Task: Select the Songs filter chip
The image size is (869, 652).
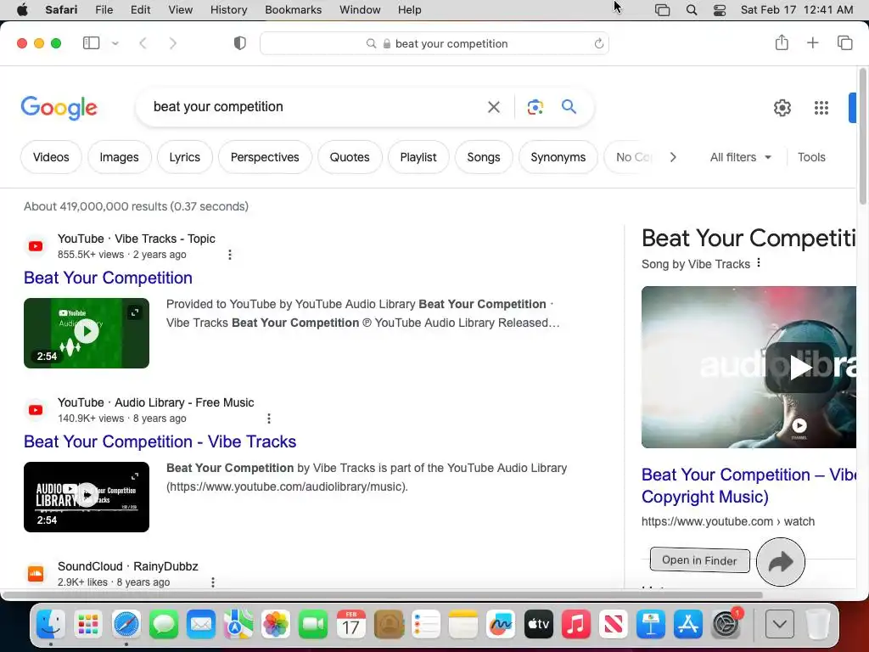Action: pyautogui.click(x=484, y=157)
